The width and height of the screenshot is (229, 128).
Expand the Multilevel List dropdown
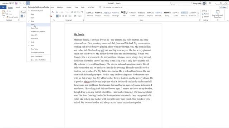tap(69, 12)
